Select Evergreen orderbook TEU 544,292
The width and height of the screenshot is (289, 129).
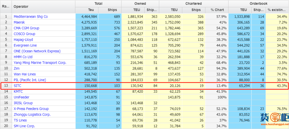(240, 45)
